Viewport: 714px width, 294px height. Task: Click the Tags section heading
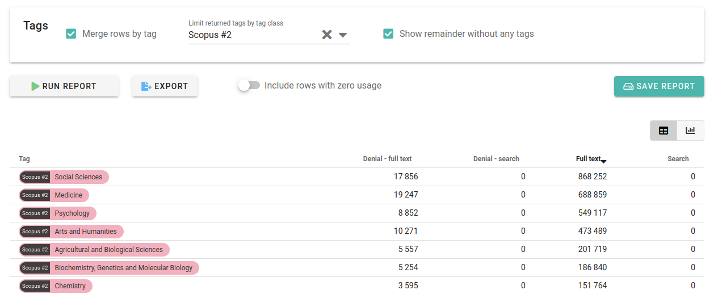36,26
